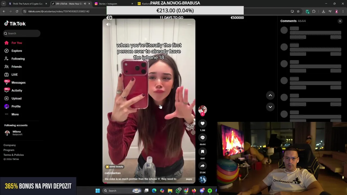Open the creator's avatar beside the video
The height and width of the screenshot is (195, 347).
(203, 109)
